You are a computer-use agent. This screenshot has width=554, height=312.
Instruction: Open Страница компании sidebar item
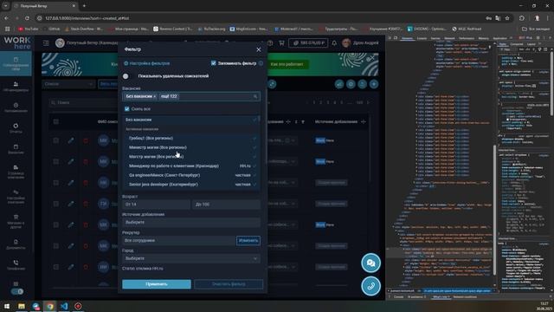point(16,172)
